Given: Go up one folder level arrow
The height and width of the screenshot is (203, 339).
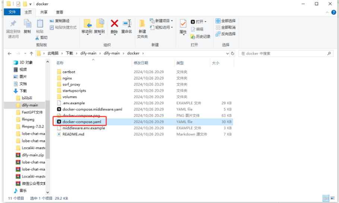Looking at the screenshot, I should pos(31,53).
